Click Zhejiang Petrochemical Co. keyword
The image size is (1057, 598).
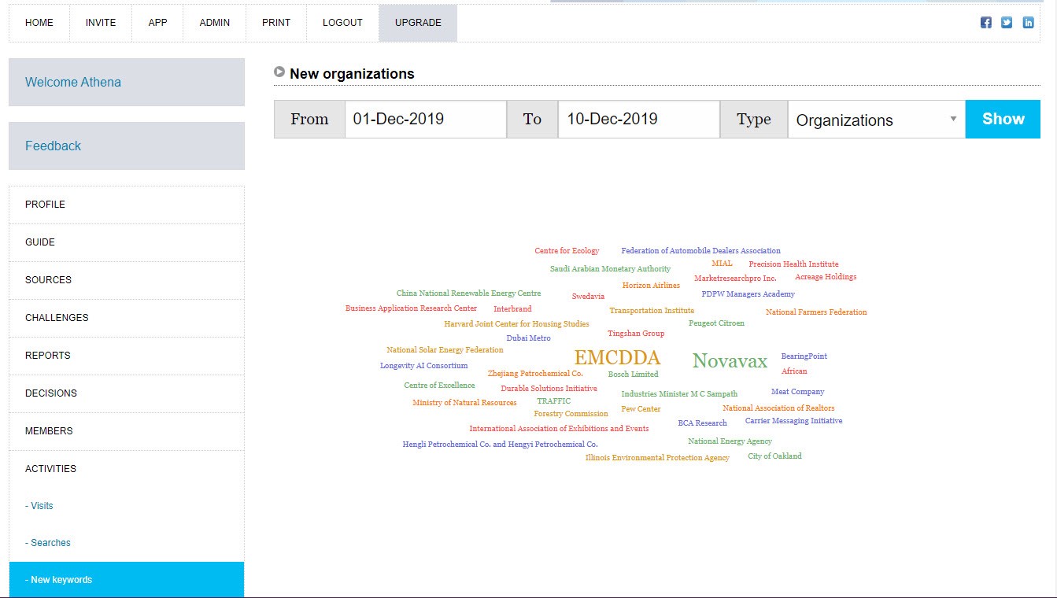535,374
